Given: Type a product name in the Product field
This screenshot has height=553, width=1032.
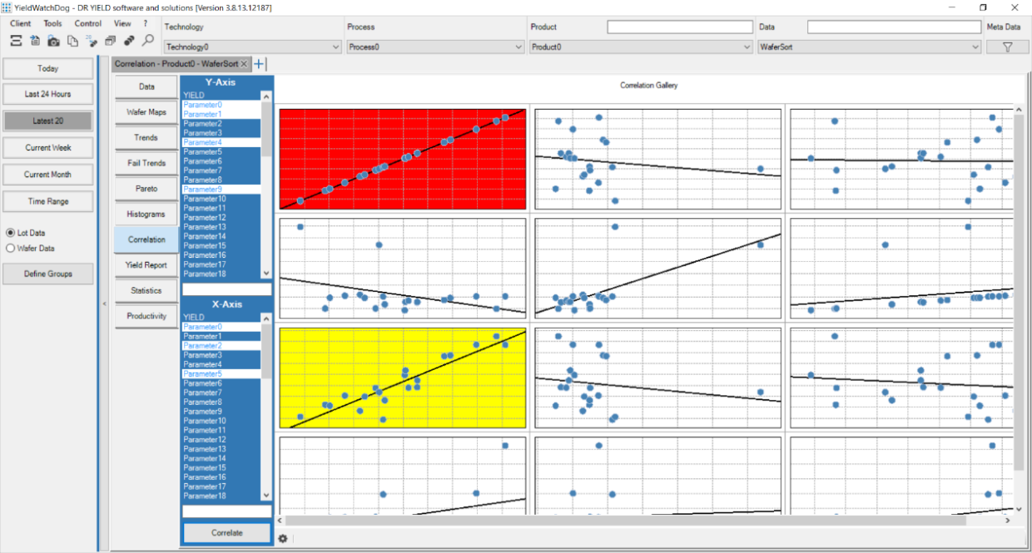Looking at the screenshot, I should coord(679,27).
